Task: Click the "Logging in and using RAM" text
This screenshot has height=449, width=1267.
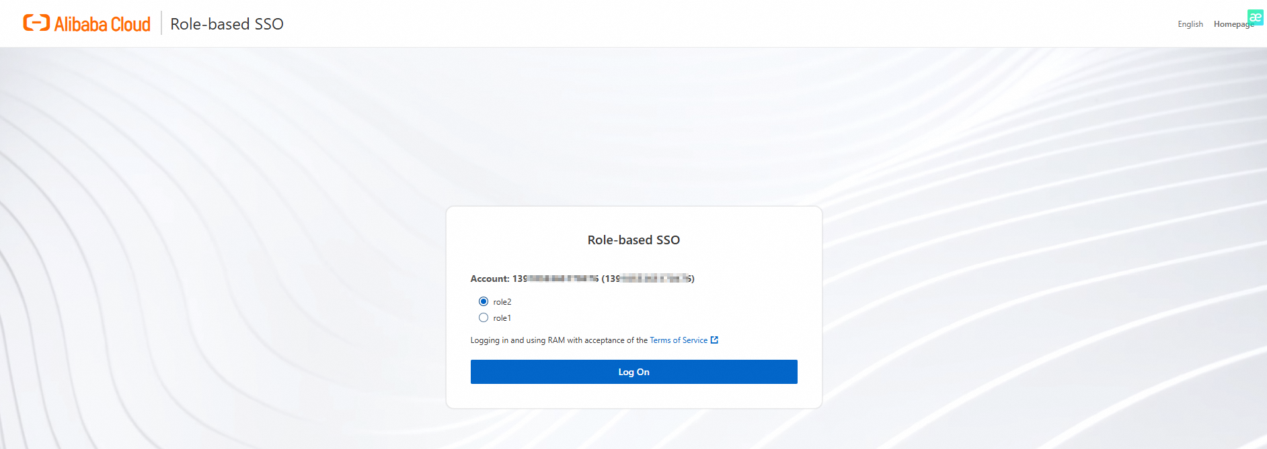Action: pyautogui.click(x=518, y=340)
